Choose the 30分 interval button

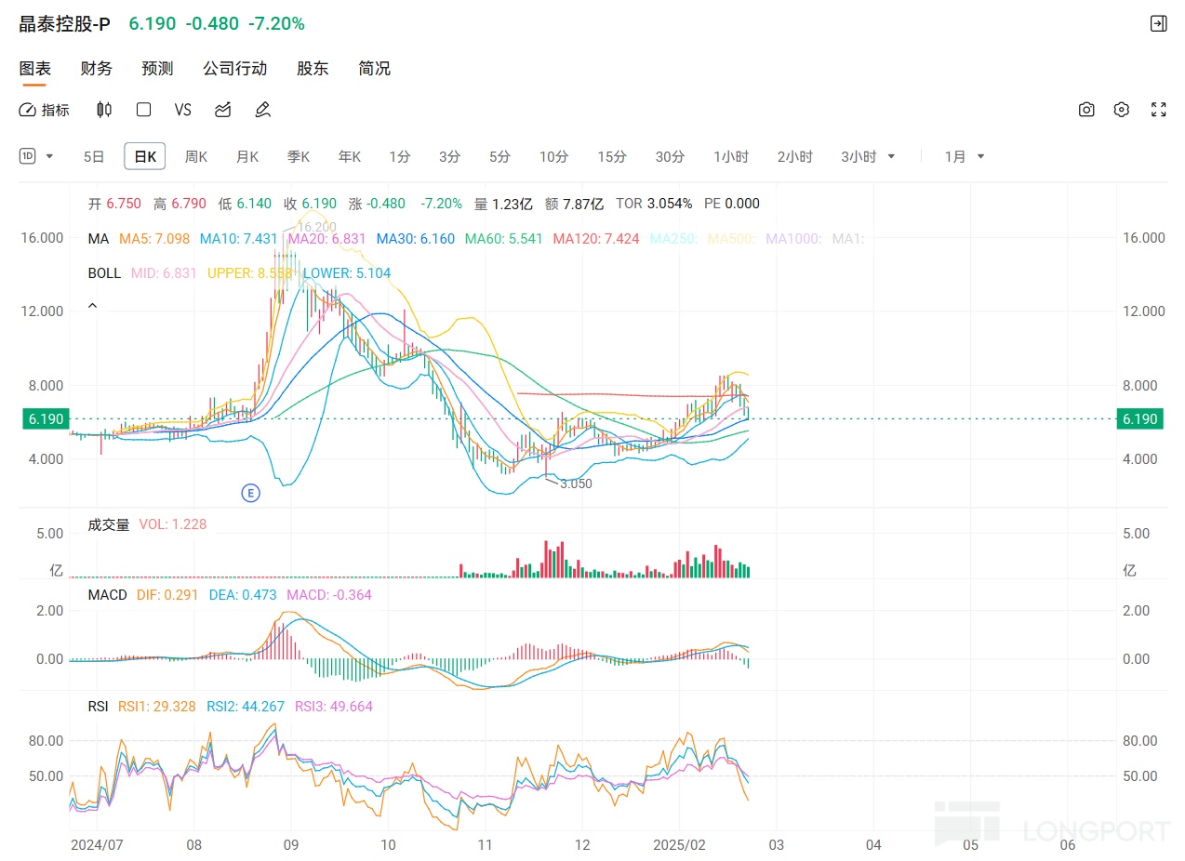670,156
